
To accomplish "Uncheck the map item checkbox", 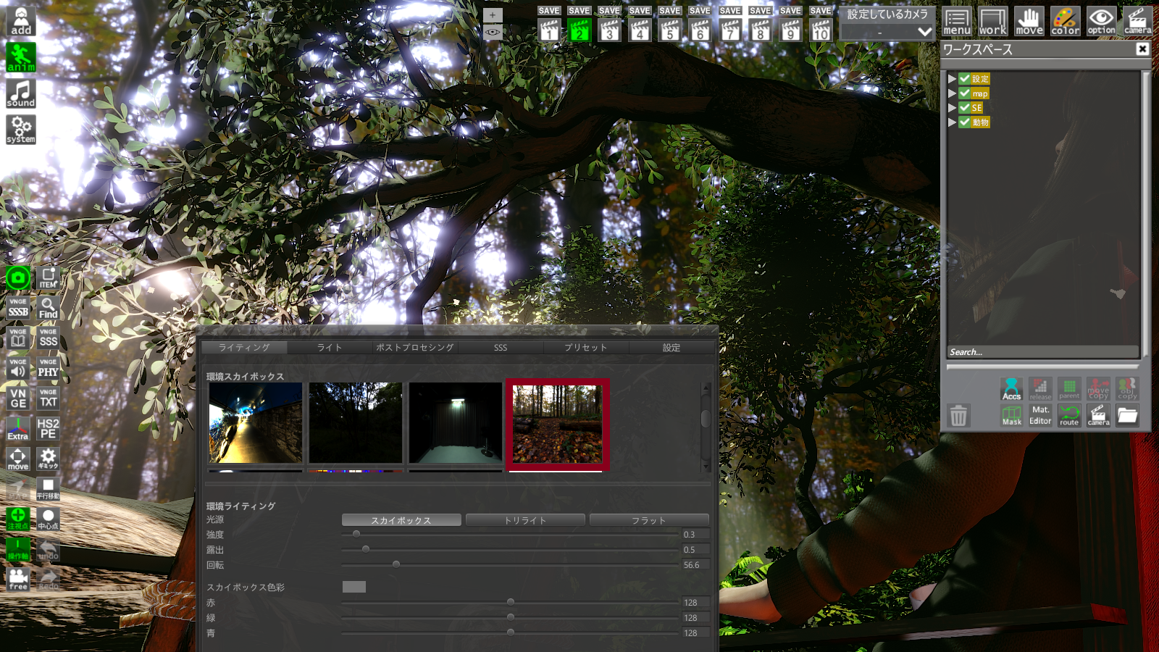I will (x=965, y=93).
